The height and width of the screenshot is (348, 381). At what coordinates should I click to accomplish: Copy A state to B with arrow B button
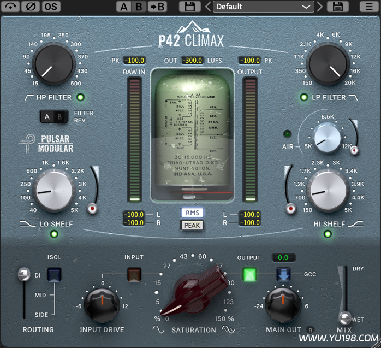[x=157, y=7]
